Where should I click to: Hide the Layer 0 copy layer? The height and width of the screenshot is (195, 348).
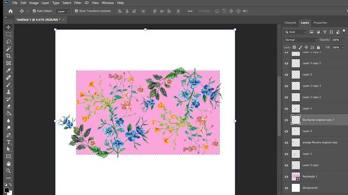(287, 165)
